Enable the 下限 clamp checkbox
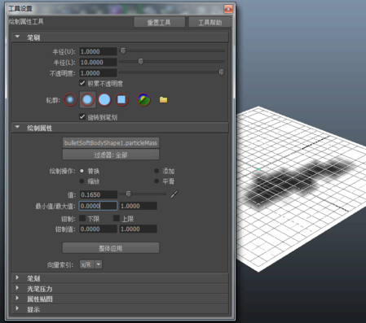 click(82, 218)
